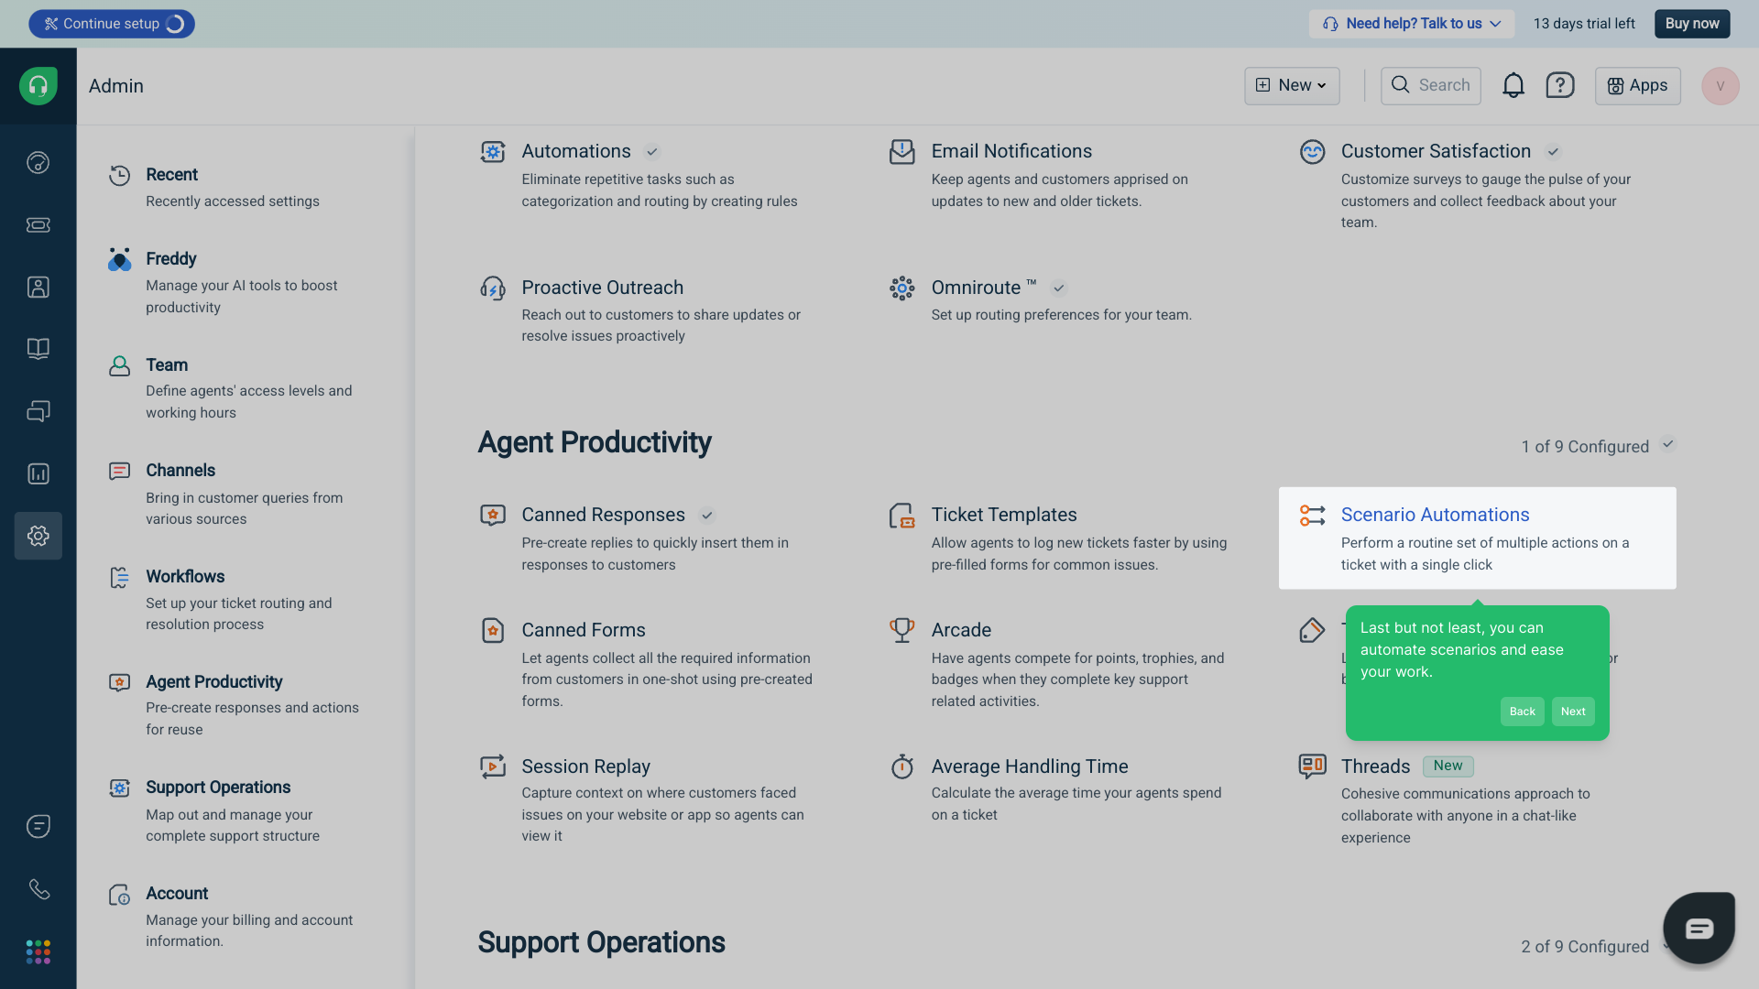Open the contacts icon in left sidebar

coord(38,287)
